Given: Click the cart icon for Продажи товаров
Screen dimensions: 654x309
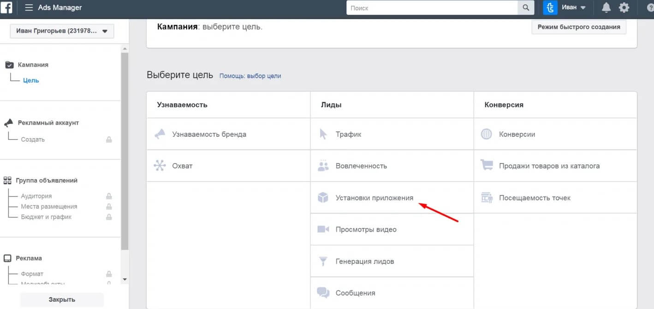Looking at the screenshot, I should click(486, 165).
